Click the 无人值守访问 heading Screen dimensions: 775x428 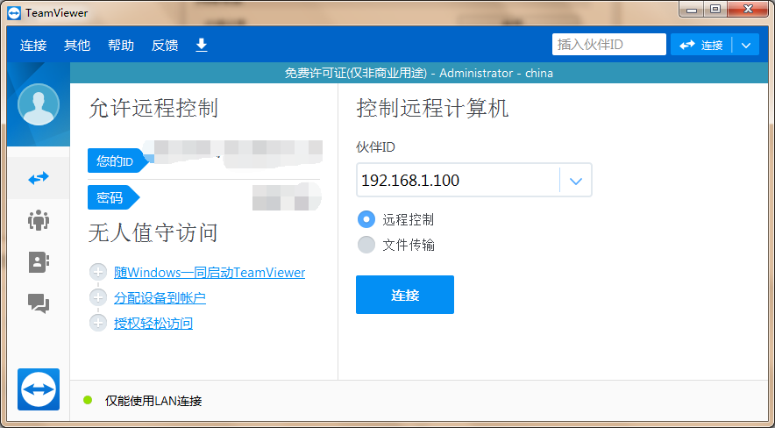click(x=153, y=232)
